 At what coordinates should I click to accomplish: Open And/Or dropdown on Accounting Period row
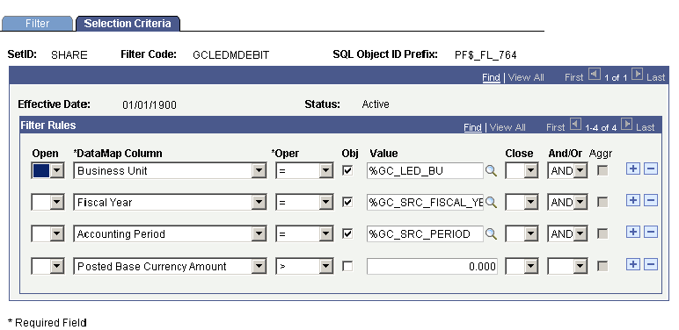pos(580,234)
